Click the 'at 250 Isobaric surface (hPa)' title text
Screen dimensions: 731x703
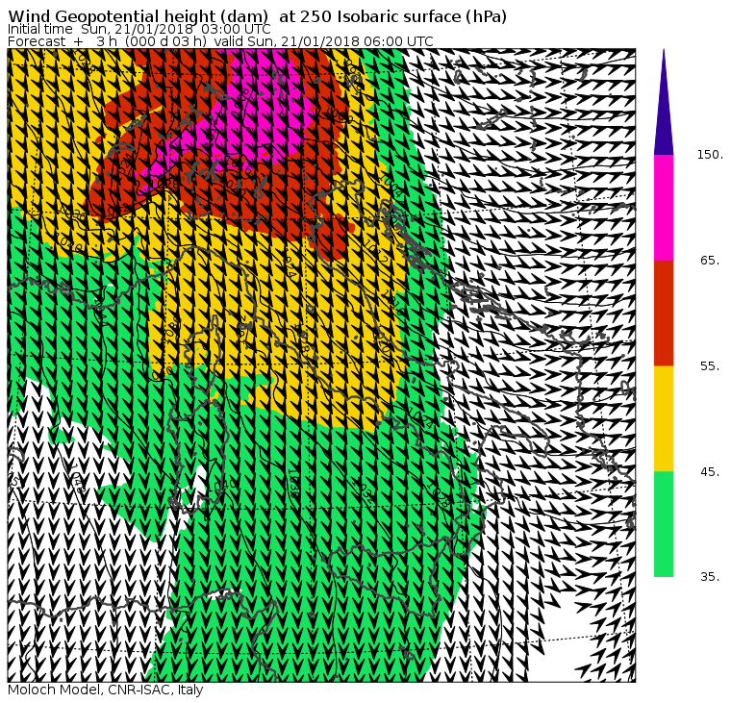[x=392, y=16]
